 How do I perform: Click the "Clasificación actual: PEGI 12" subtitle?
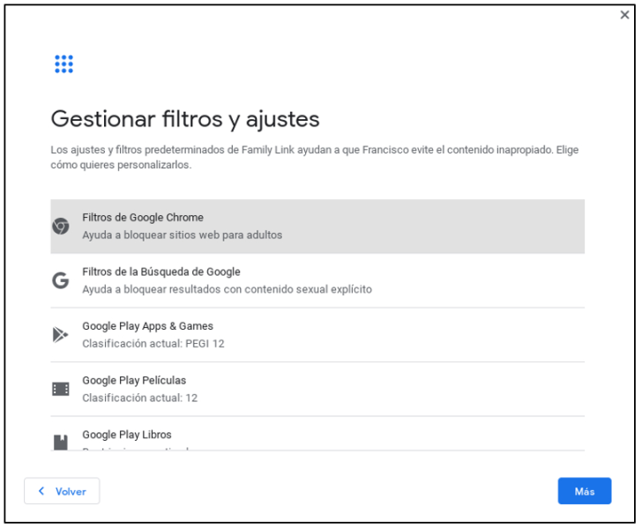(x=153, y=344)
